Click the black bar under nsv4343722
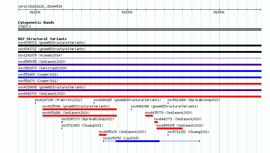Image resolution: width=270 pixels, height=153 pixels. [x=140, y=52]
